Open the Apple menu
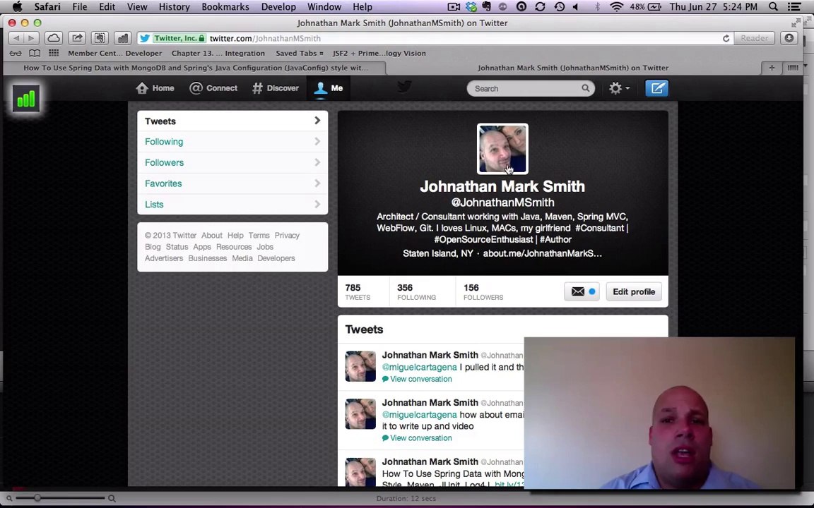Viewport: 814px width, 508px height. (17, 7)
